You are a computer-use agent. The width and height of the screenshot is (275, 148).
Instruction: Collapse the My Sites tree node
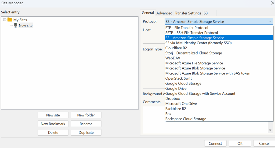(x=5, y=20)
